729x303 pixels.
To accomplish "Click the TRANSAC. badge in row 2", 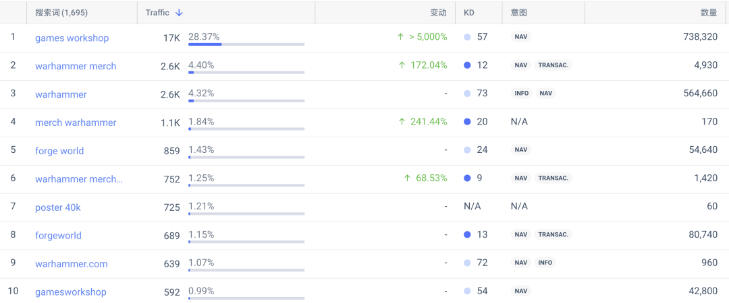I will [553, 65].
